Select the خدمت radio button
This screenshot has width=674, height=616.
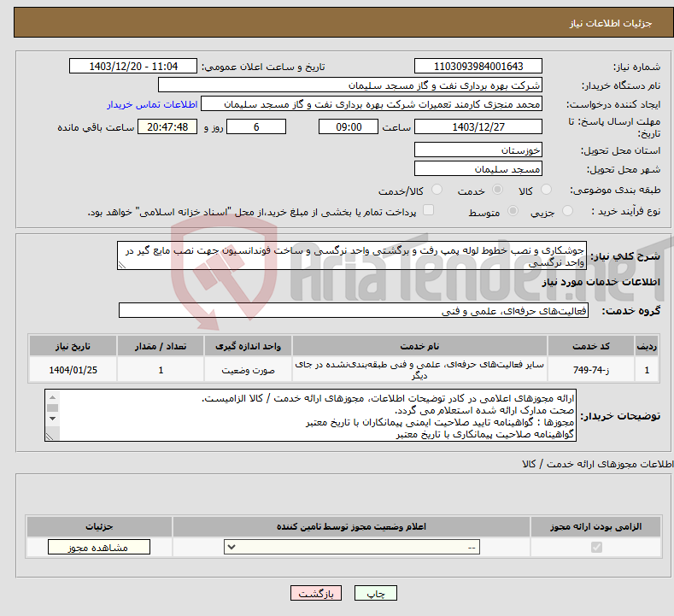click(497, 190)
